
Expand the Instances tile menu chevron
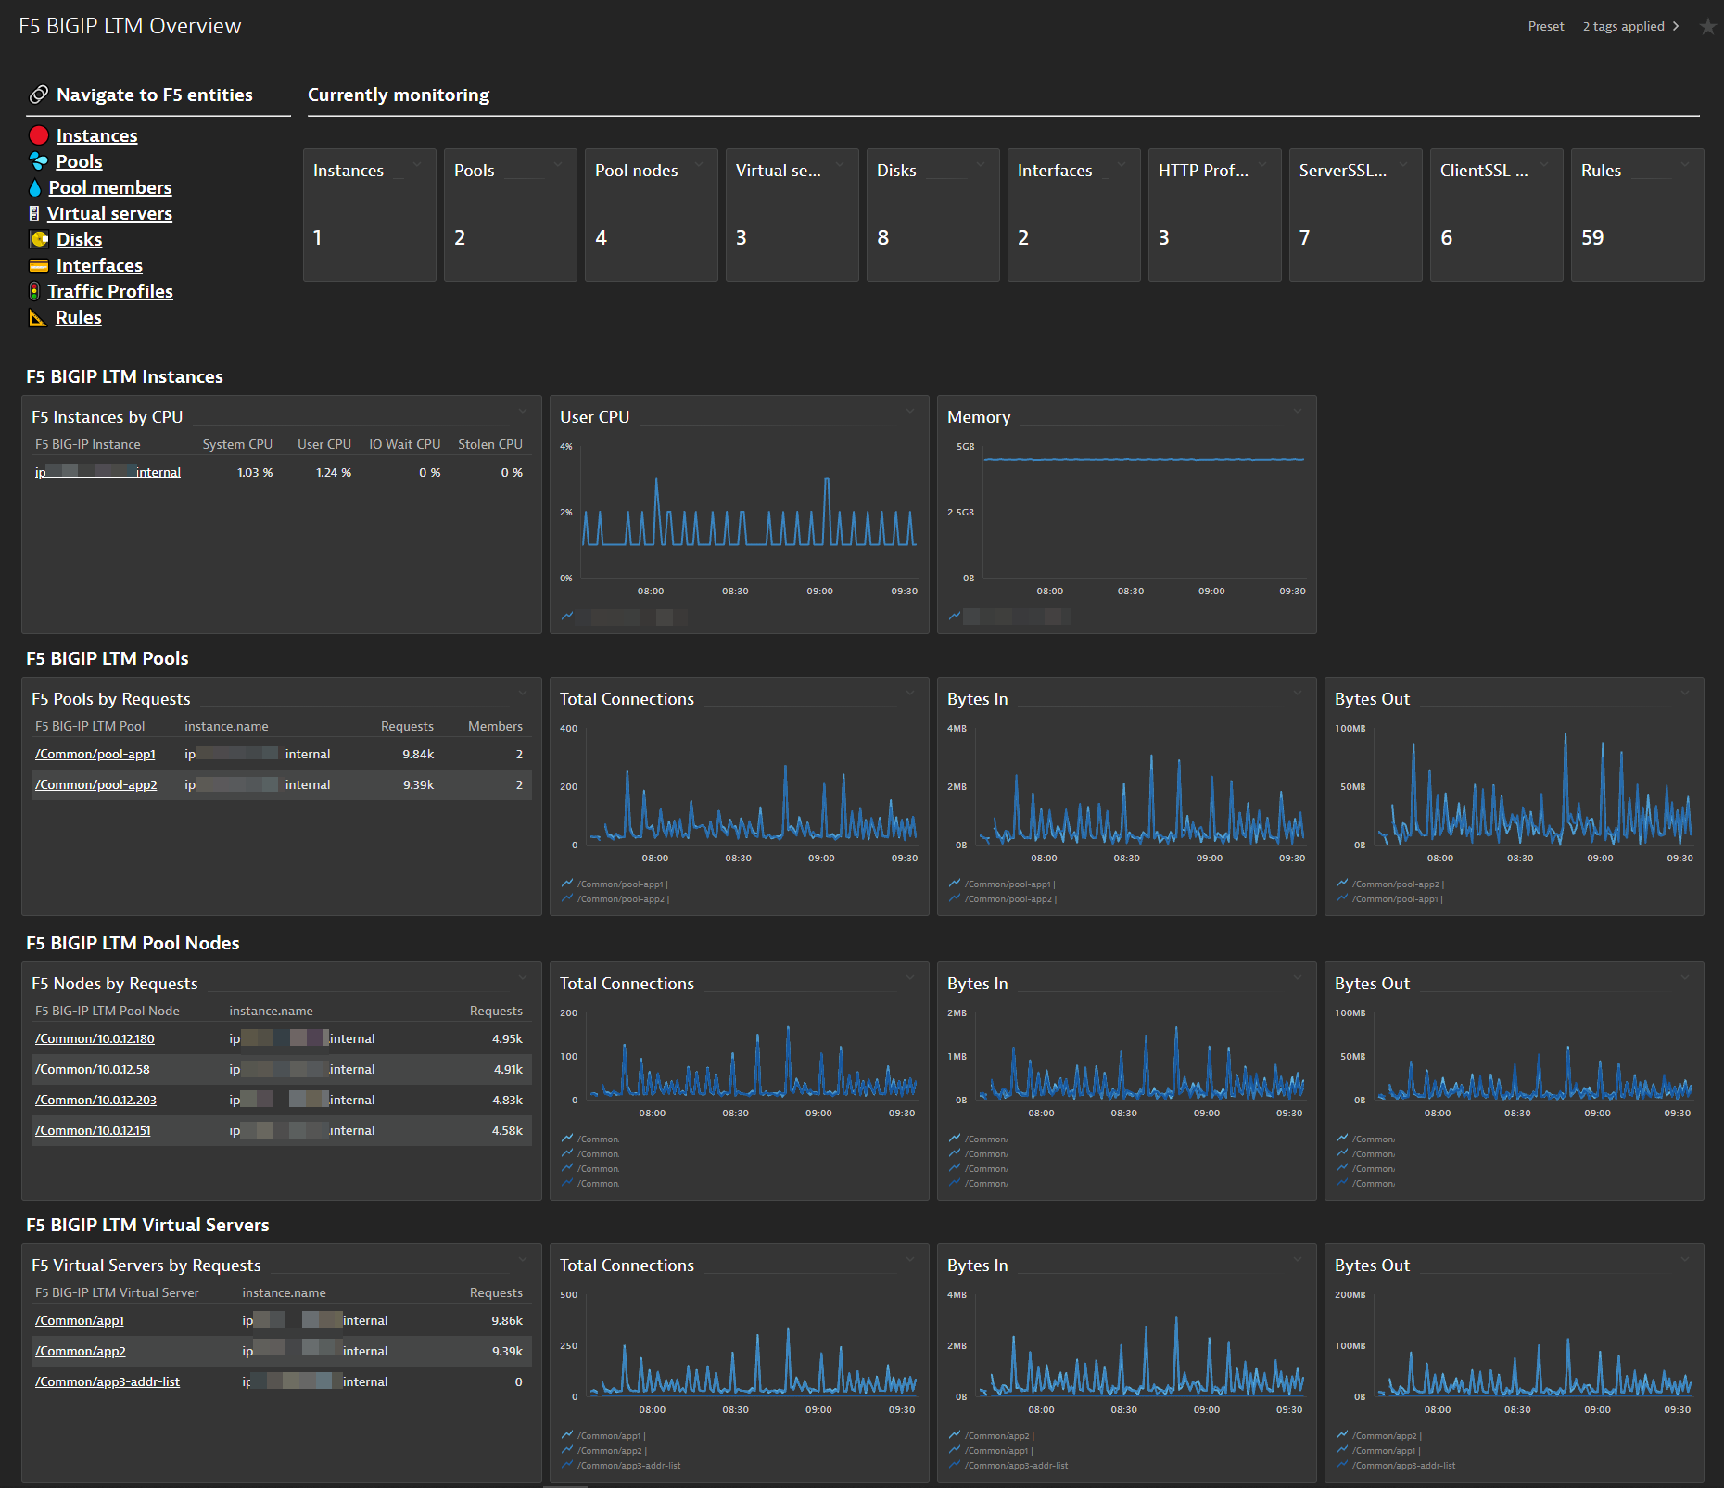[x=417, y=164]
